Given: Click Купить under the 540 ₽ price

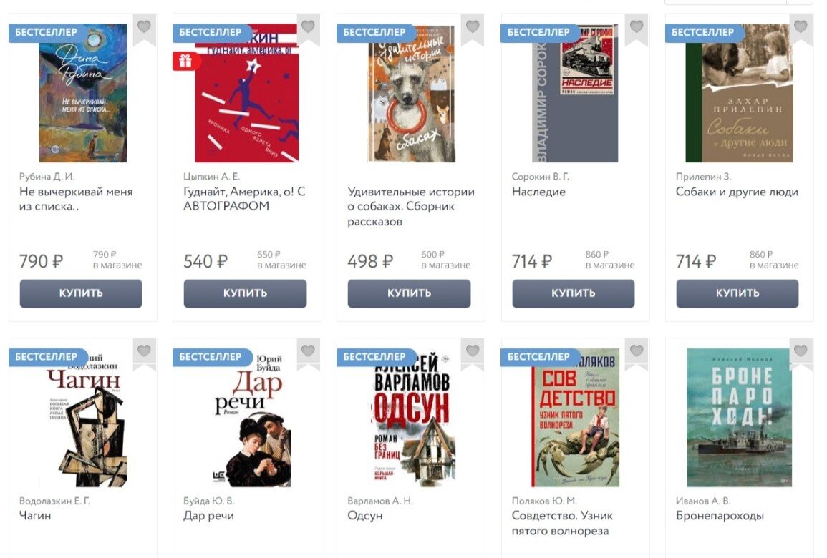Looking at the screenshot, I should click(245, 293).
